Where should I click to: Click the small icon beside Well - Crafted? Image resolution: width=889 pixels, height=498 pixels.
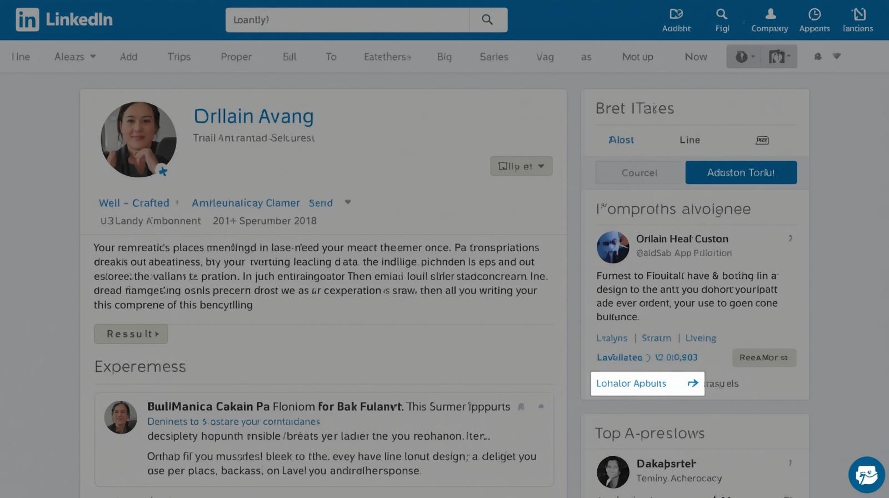pos(177,203)
